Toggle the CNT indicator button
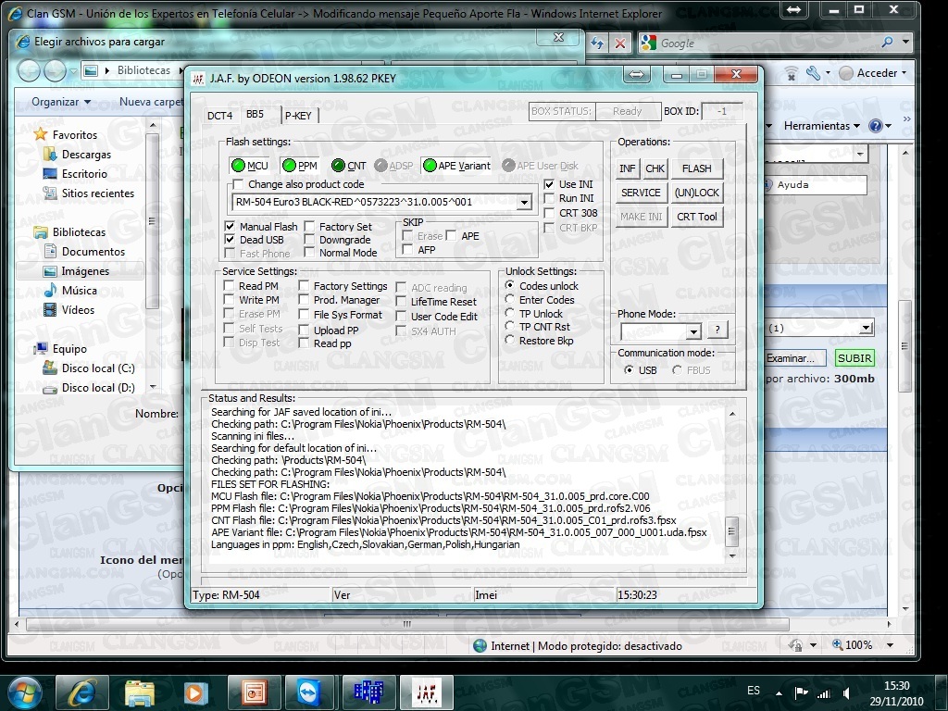The height and width of the screenshot is (711, 948). coord(349,166)
